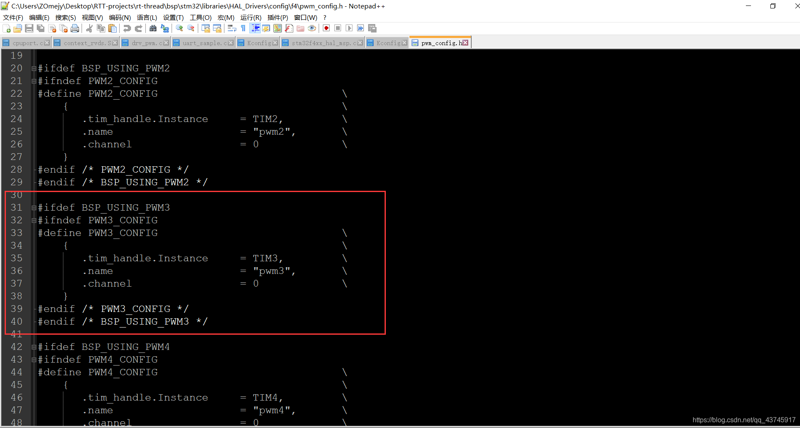Collapse fold at #ifdef BSP_USING_PWM3 line 31
The width and height of the screenshot is (800, 428).
[34, 208]
